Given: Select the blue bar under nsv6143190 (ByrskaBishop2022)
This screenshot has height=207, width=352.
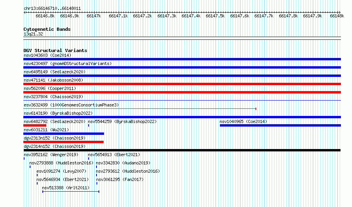Looking at the screenshot, I should tap(182, 117).
